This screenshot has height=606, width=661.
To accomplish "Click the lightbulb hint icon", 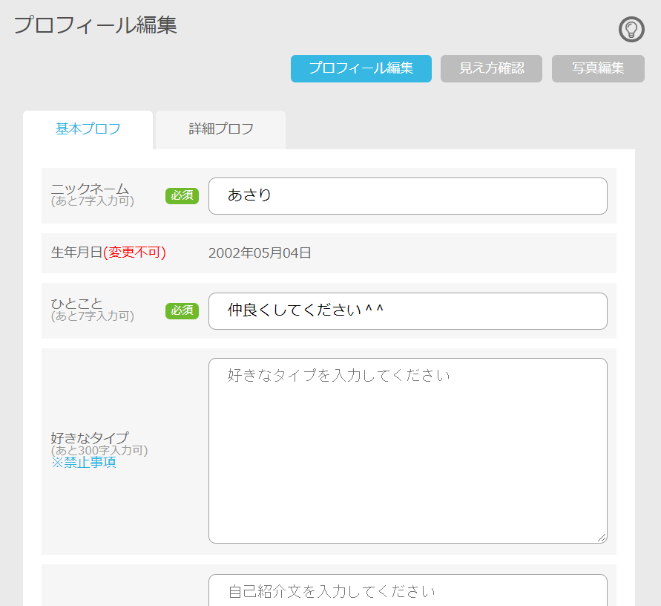I will click(x=631, y=29).
